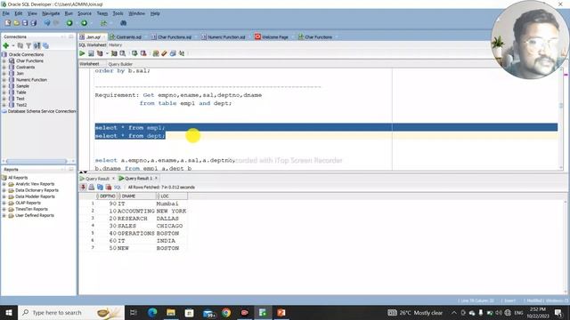Expand the Costraints connection node

tap(4, 68)
